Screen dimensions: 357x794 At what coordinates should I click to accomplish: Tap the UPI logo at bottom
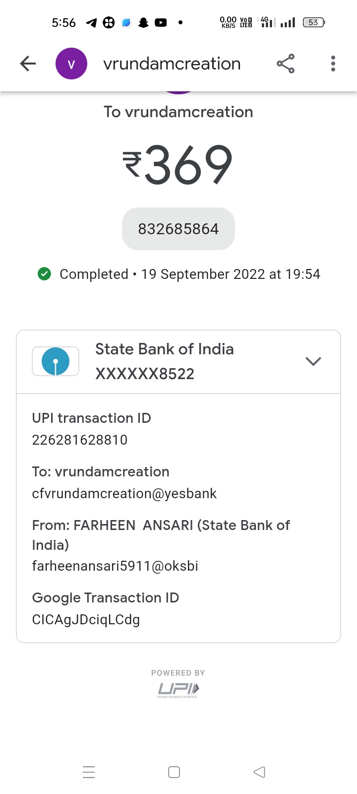[x=178, y=689]
